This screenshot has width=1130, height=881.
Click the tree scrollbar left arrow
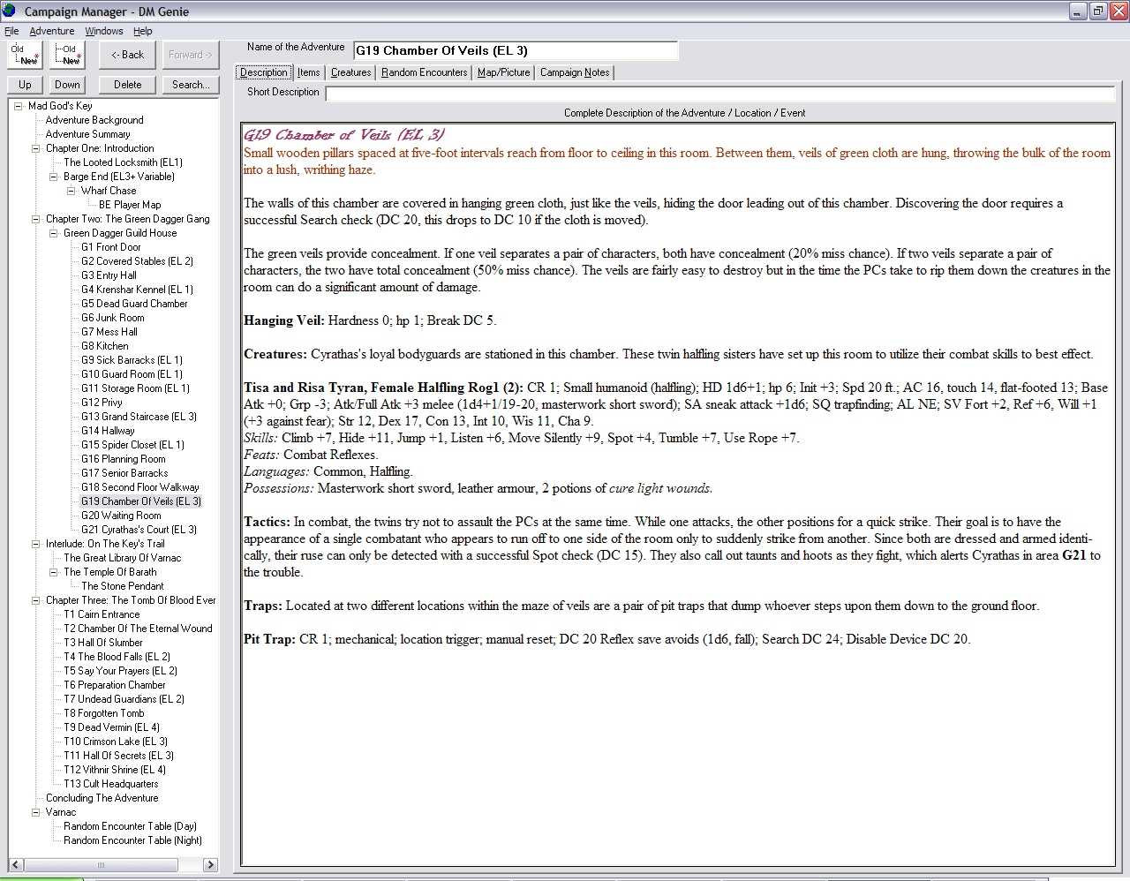(16, 864)
